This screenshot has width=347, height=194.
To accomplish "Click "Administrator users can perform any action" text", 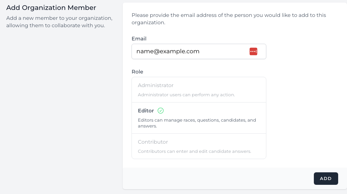I will pyautogui.click(x=186, y=95).
